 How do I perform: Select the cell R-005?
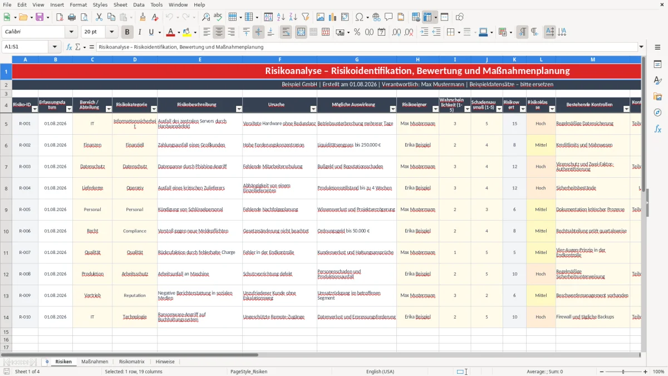pos(25,209)
